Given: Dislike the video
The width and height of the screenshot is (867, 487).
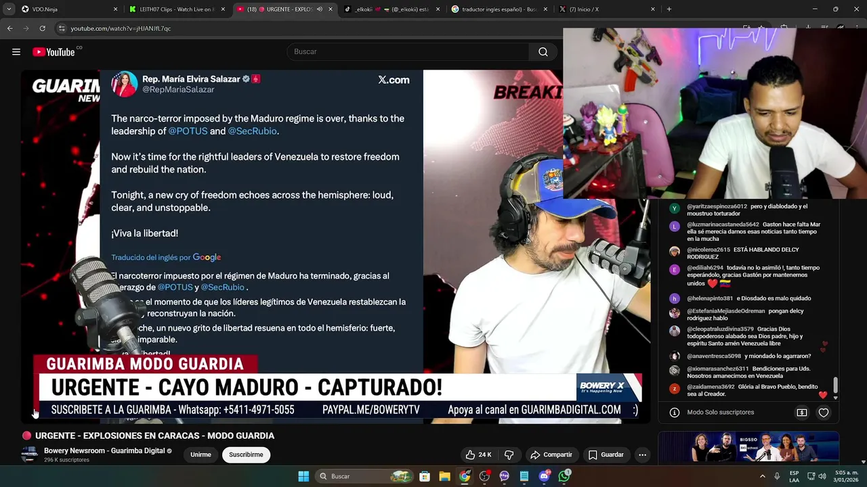Looking at the screenshot, I should pyautogui.click(x=509, y=455).
